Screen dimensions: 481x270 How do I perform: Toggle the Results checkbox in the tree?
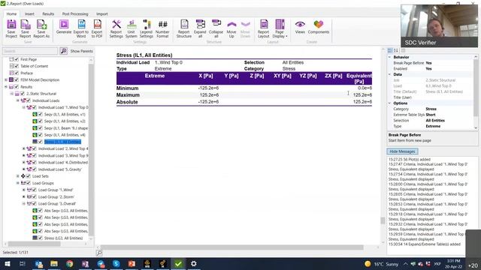(17, 87)
